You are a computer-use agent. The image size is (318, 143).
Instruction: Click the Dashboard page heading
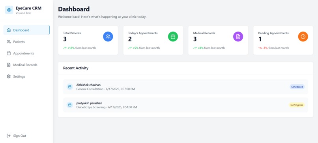(x=74, y=9)
